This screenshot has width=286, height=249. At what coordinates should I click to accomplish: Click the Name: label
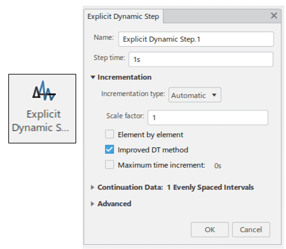tap(104, 37)
